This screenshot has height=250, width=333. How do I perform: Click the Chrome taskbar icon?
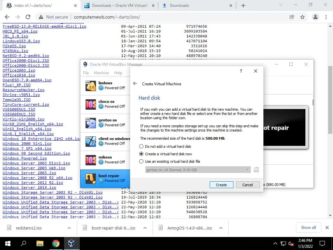click(56, 243)
